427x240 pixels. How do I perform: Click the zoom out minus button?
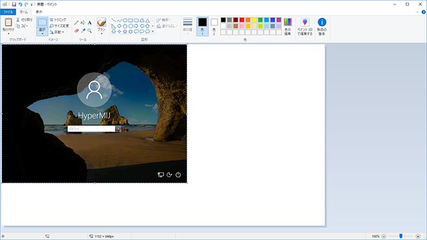point(384,236)
